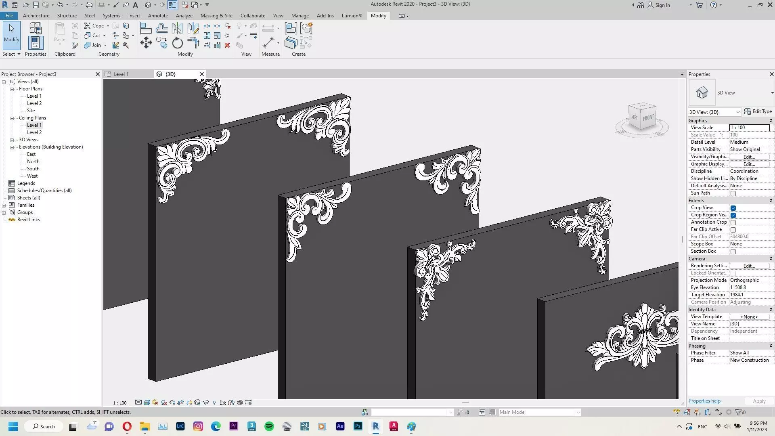Expand the 3D Views tree node
Image resolution: width=775 pixels, height=436 pixels.
tap(12, 140)
